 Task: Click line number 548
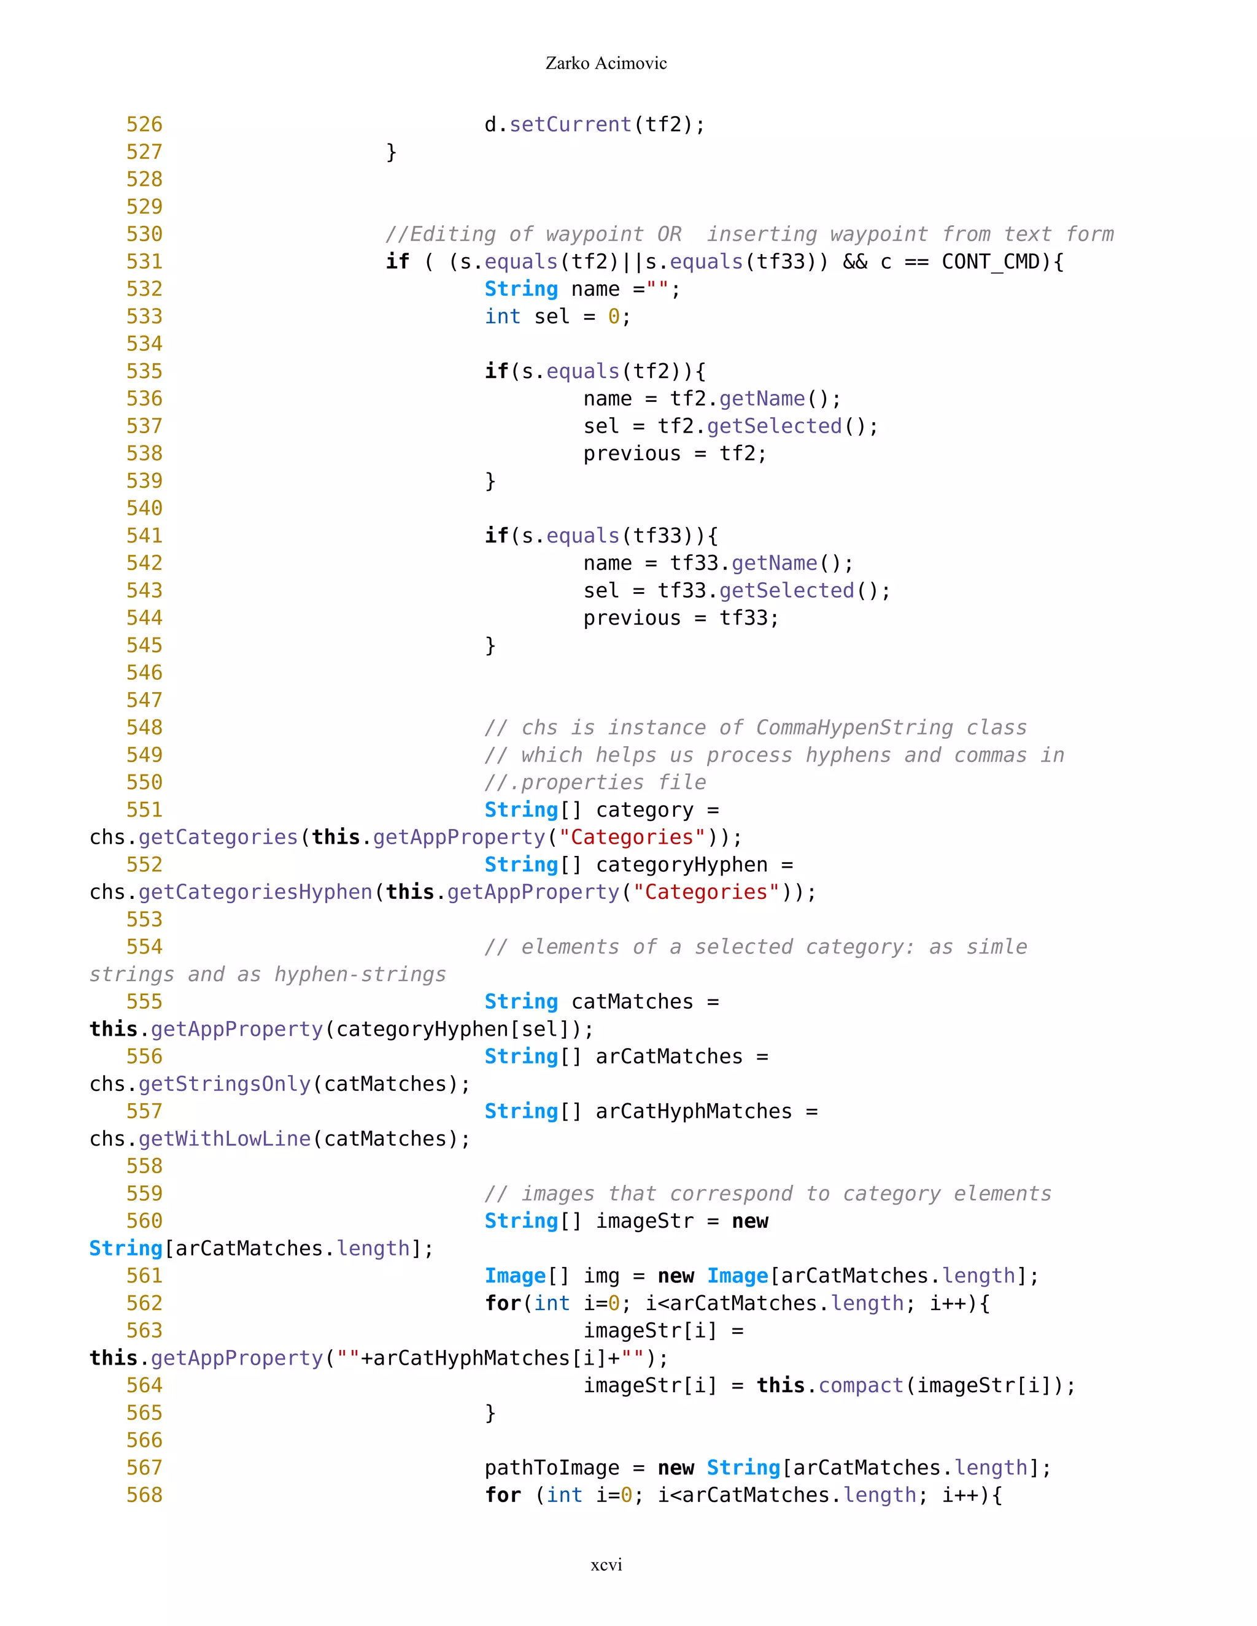tap(144, 727)
